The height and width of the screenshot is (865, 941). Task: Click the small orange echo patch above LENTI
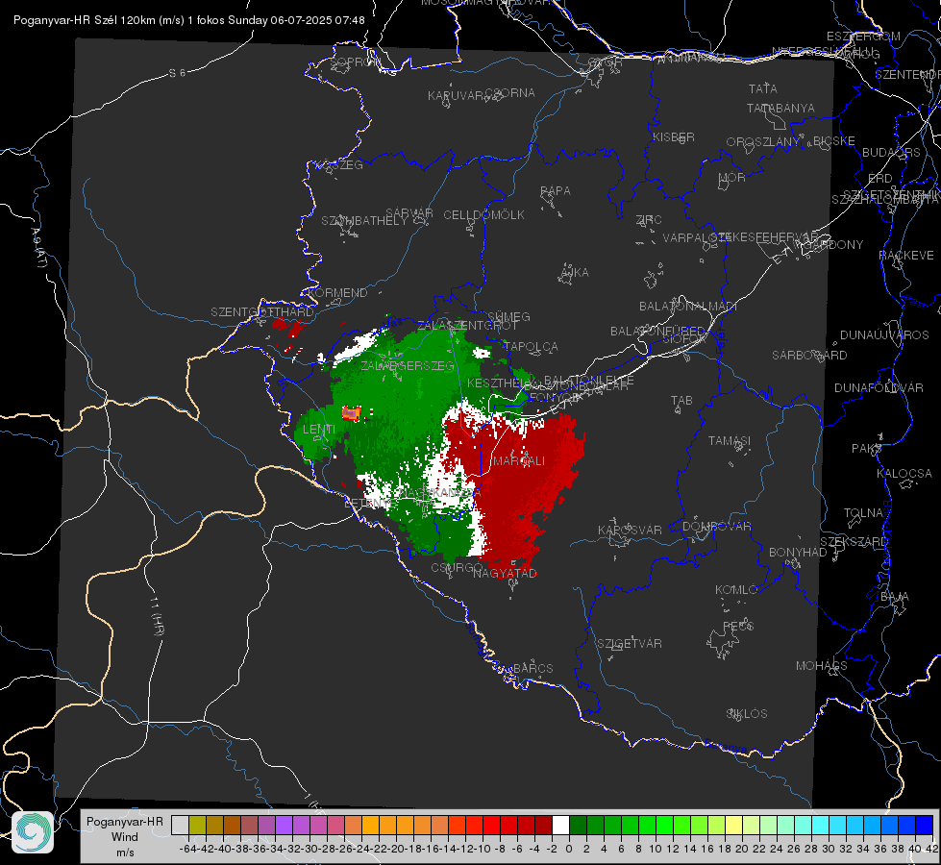pyautogui.click(x=351, y=413)
